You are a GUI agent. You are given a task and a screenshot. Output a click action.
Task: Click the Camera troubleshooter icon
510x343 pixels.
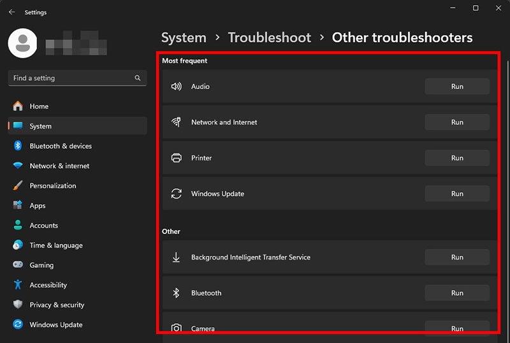(177, 328)
